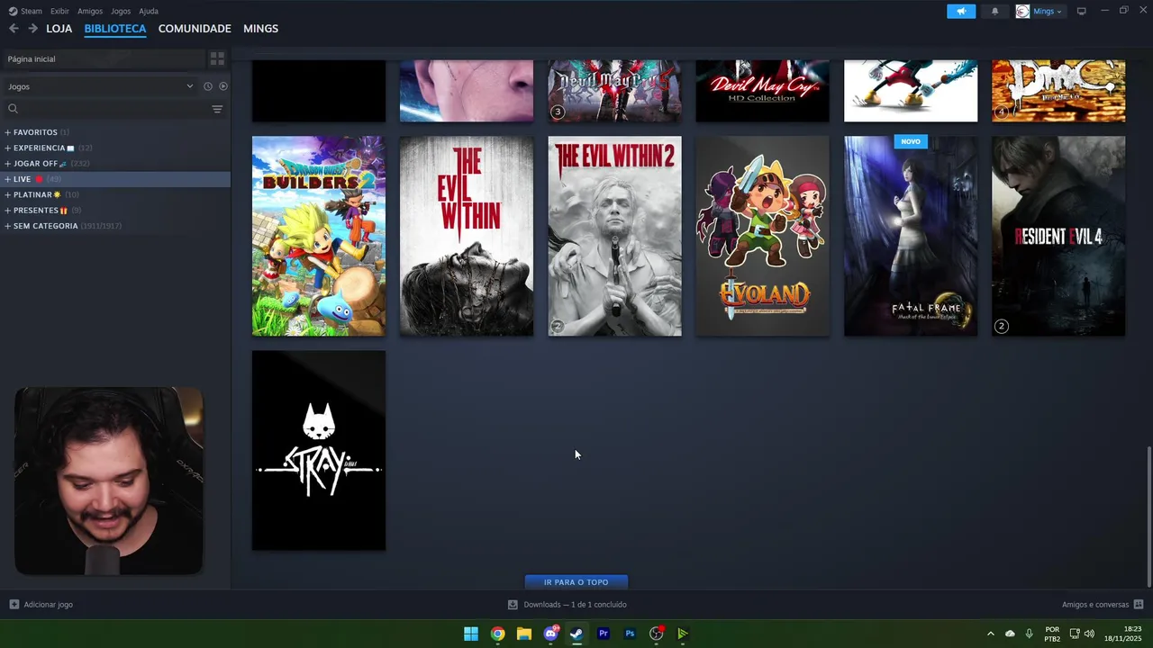Go back with the left arrow
Screen dimensions: 1153x648
14,29
